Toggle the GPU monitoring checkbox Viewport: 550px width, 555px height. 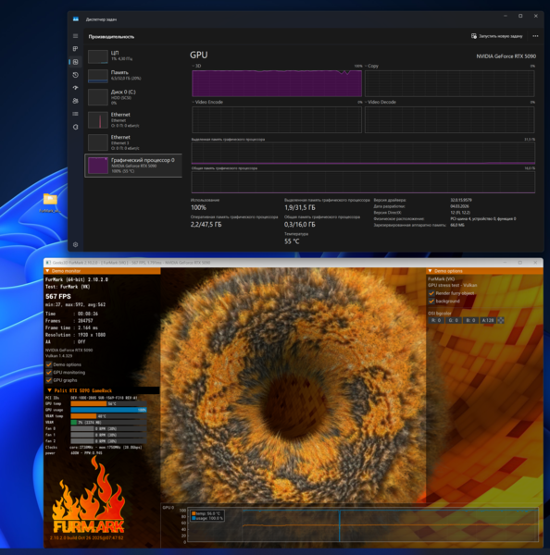(x=49, y=373)
